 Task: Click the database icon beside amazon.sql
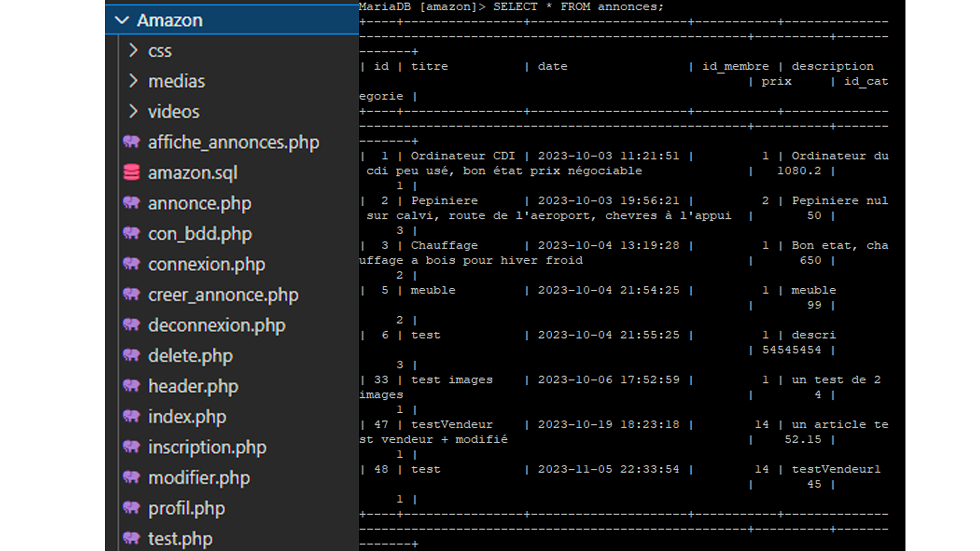(x=132, y=172)
